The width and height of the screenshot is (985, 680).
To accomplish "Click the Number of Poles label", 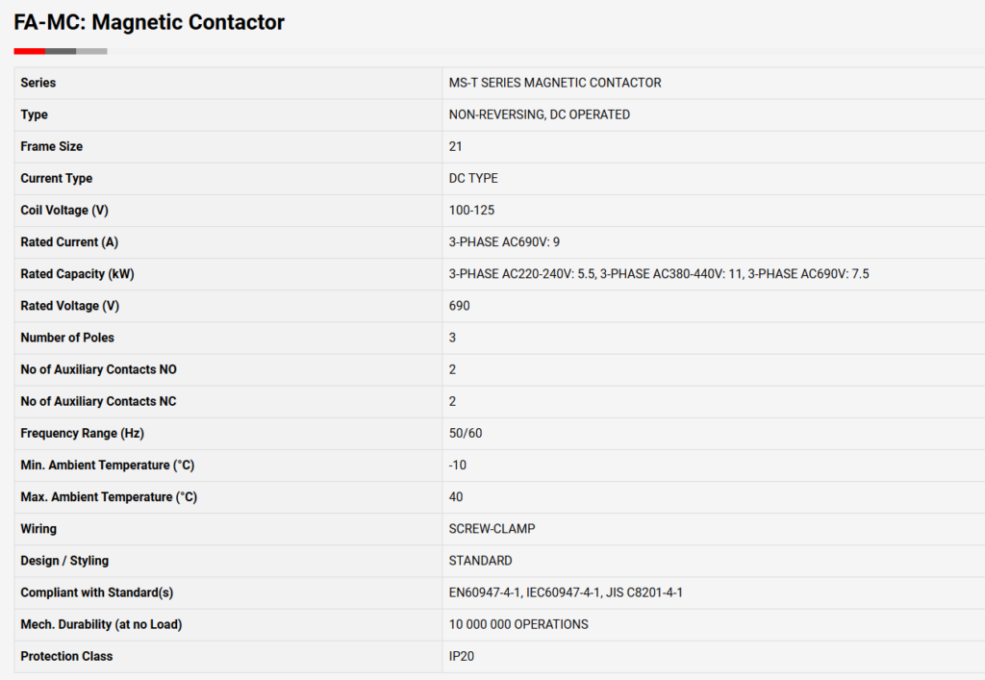I will (x=67, y=338).
